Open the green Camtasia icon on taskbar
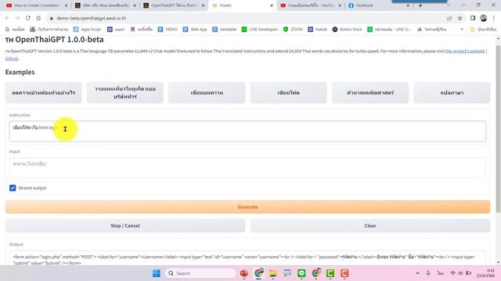501x281 pixels. tap(330, 273)
